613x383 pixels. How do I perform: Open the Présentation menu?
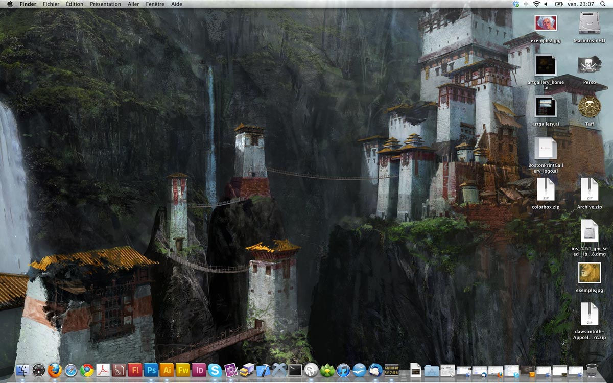click(x=105, y=4)
